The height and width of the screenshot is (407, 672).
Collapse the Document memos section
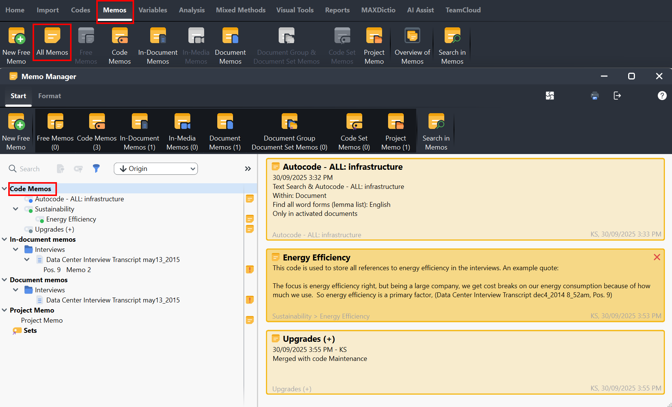(4, 280)
